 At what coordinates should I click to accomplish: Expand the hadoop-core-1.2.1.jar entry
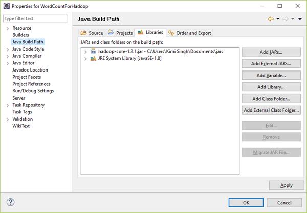(x=84, y=52)
